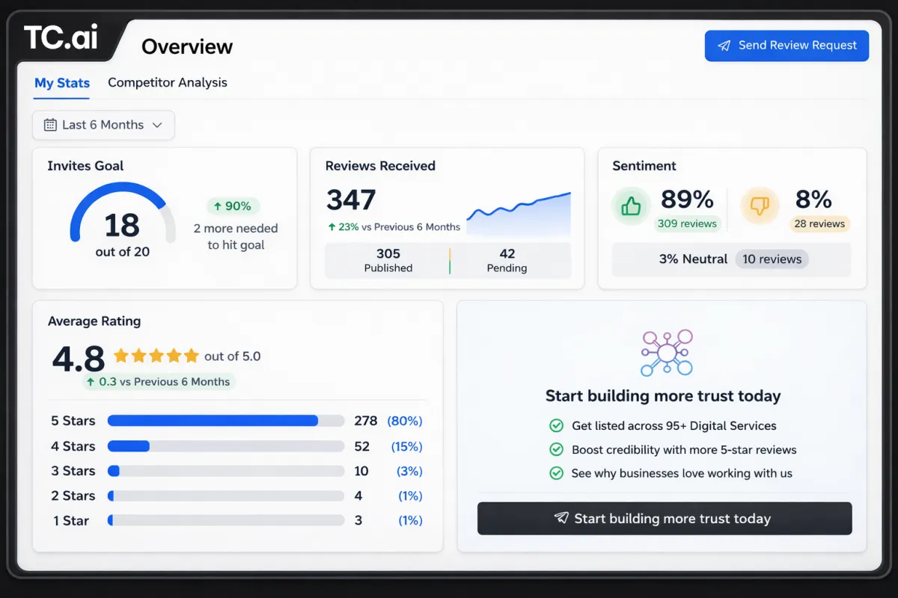
Task: Click the checkmark next to 'Boost credibility' item
Action: (557, 450)
